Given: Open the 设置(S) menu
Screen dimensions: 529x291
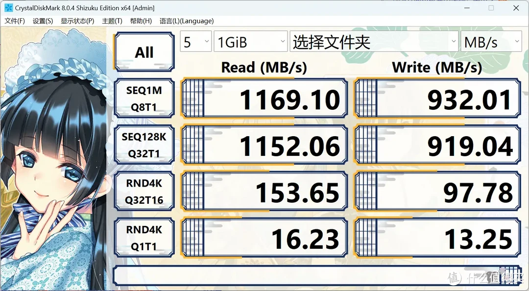Looking at the screenshot, I should point(43,21).
